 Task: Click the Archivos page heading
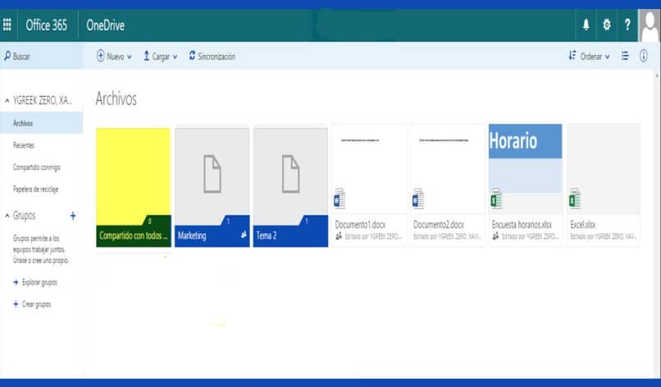pos(116,98)
